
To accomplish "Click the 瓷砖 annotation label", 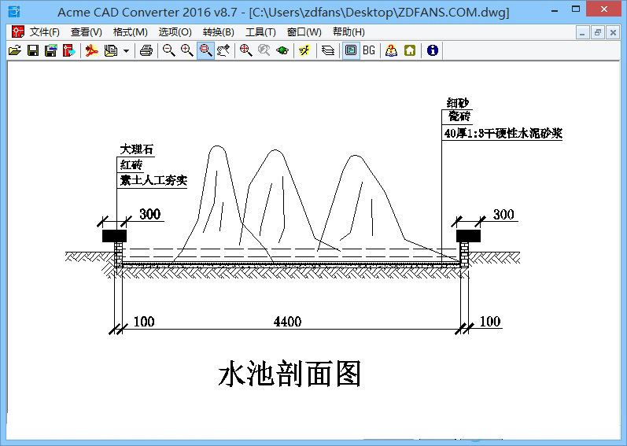I will click(459, 116).
